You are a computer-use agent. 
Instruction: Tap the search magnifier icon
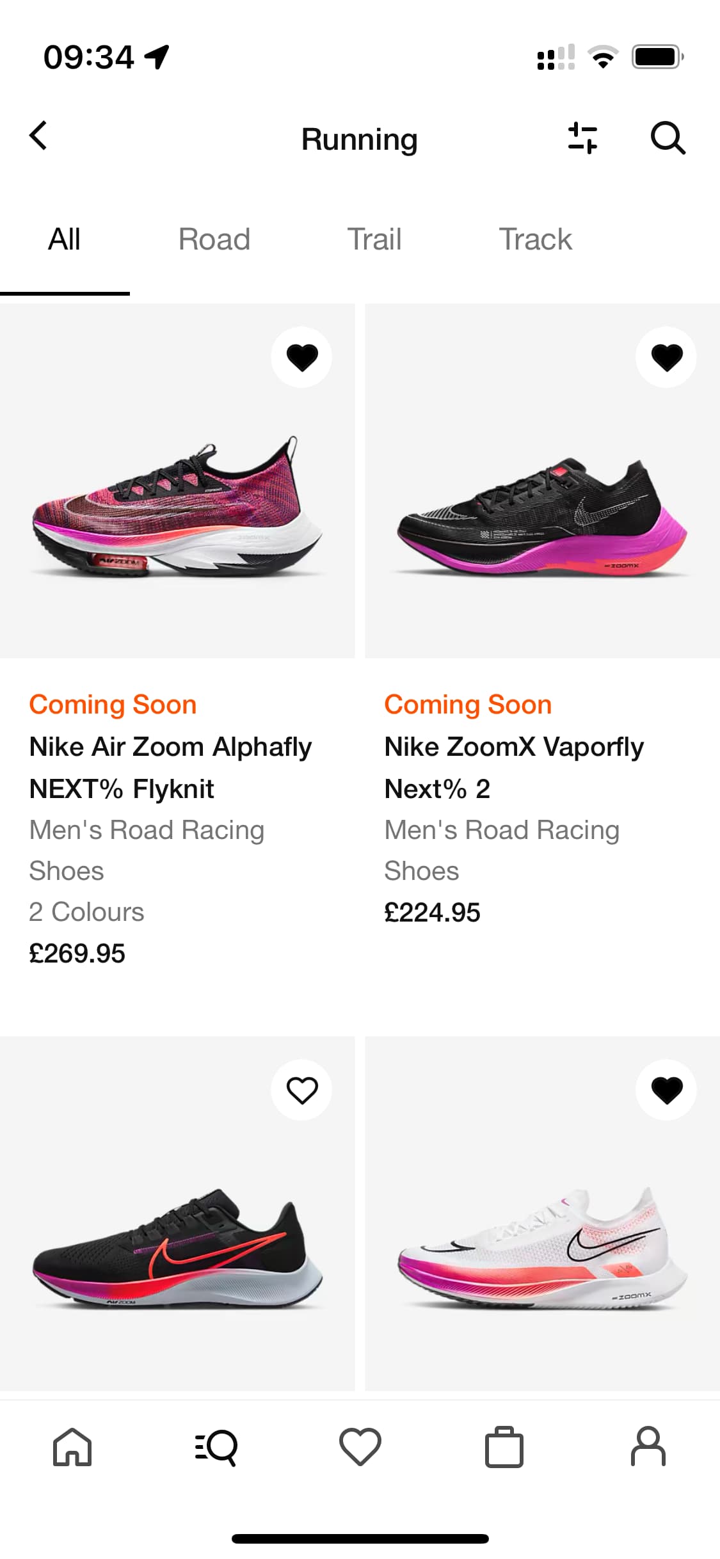[668, 138]
